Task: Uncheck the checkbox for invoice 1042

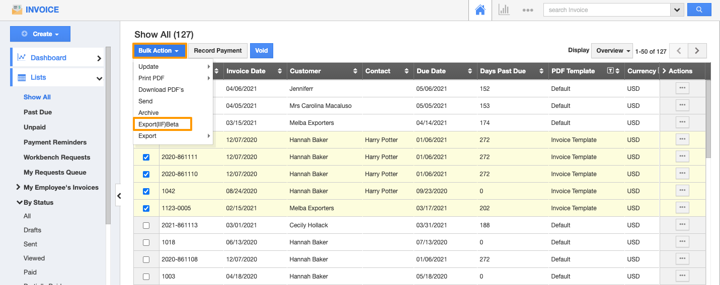Action: 146,191
